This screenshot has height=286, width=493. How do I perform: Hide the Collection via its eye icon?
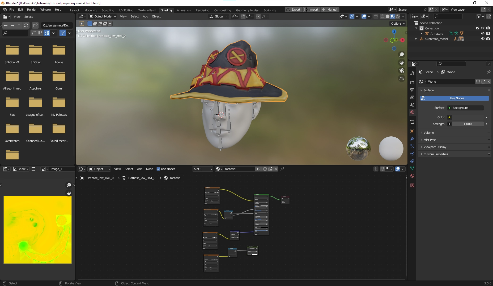[x=483, y=28]
